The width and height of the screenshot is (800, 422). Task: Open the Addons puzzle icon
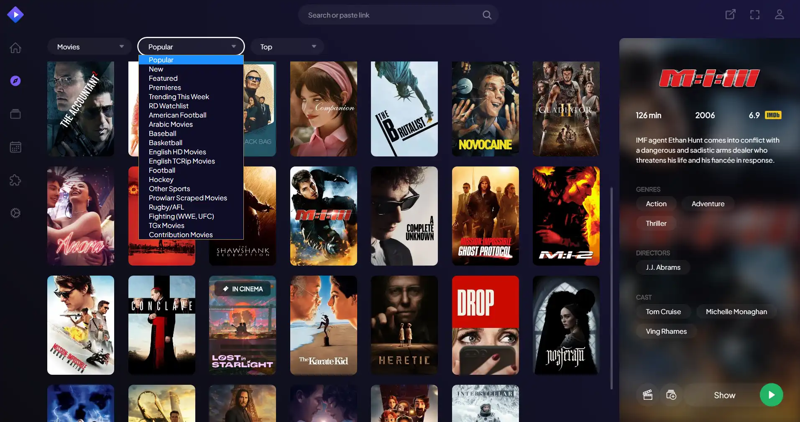click(x=15, y=180)
